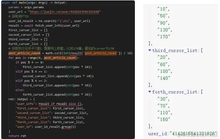Click the third_cursor_list key label
This screenshot has height=139, width=220.
[x=176, y=51]
